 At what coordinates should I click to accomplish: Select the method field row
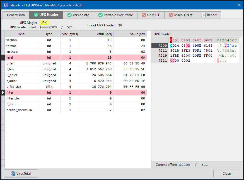pos(76,52)
